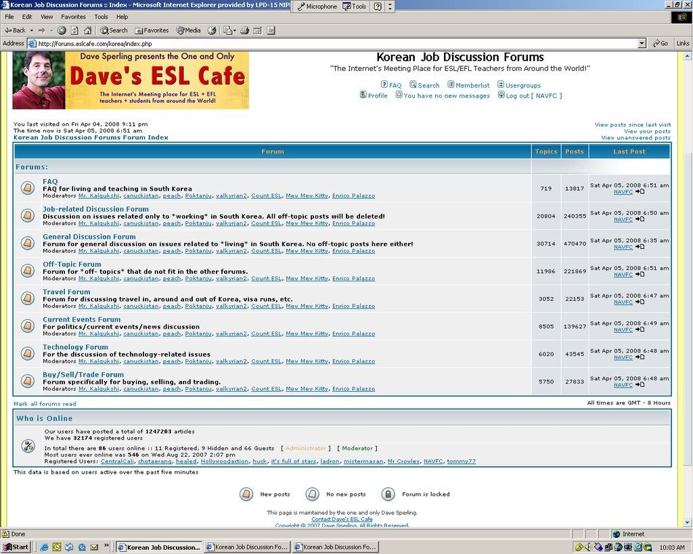Viewport: 693px width, 554px height.
Task: Open the Tools menu
Action: pos(101,16)
